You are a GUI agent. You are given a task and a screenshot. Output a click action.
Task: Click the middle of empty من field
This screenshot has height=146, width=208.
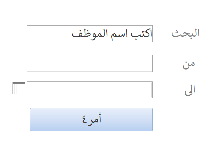pyautogui.click(x=90, y=63)
